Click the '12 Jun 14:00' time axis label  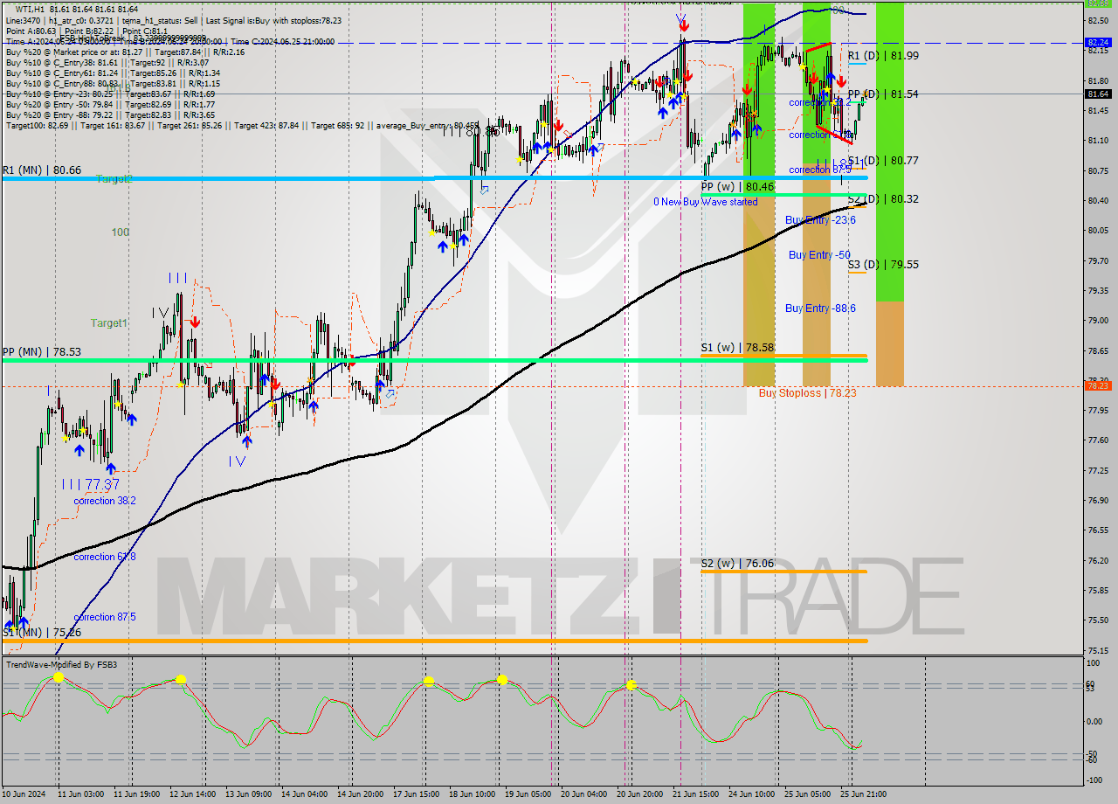tap(193, 794)
